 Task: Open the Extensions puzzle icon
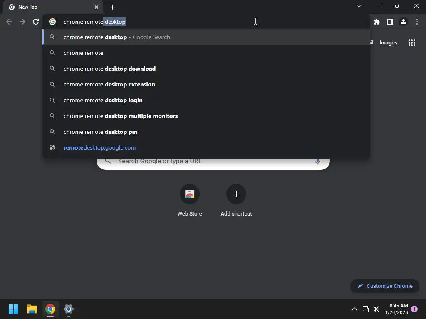pos(376,22)
